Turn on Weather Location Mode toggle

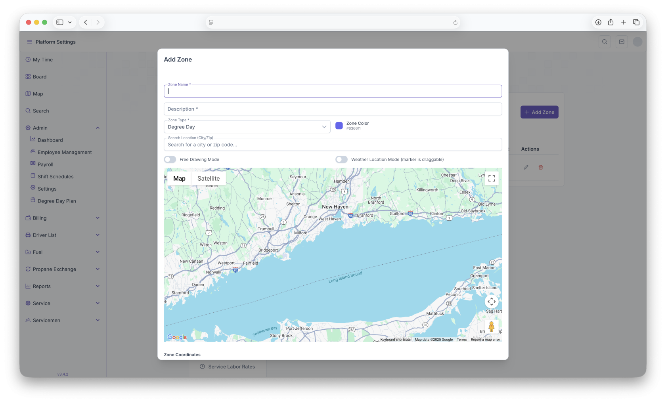point(341,159)
